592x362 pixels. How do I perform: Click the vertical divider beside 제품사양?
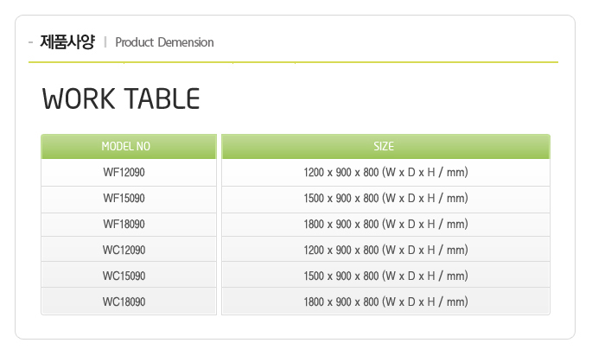(x=105, y=42)
